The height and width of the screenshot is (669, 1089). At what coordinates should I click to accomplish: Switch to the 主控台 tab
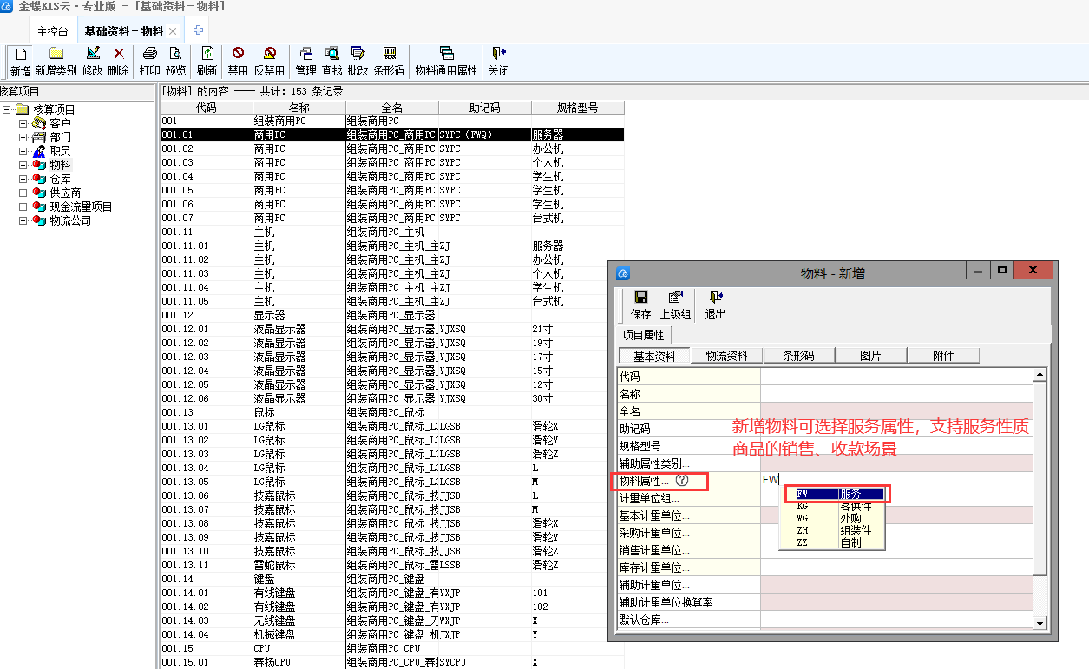coord(52,31)
